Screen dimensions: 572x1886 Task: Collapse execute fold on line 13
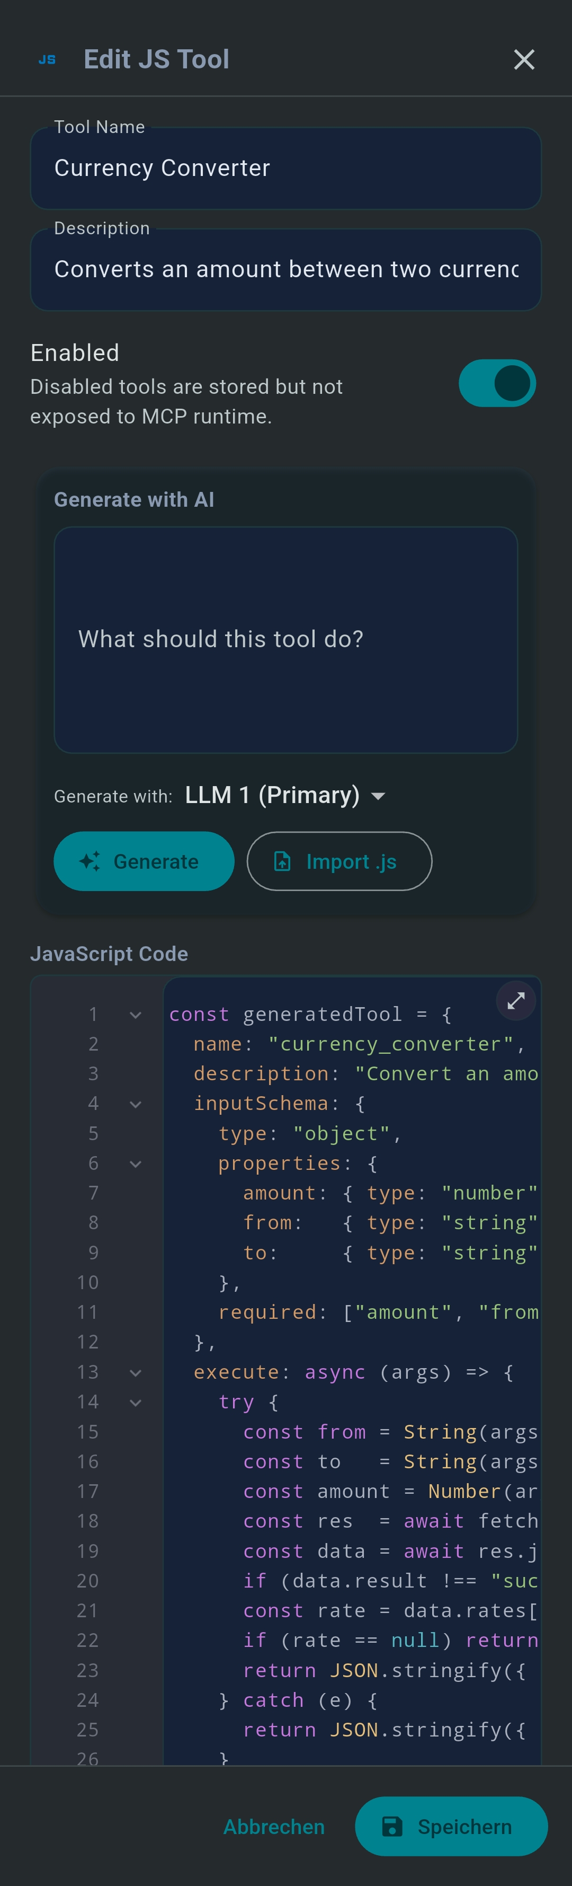[135, 1373]
